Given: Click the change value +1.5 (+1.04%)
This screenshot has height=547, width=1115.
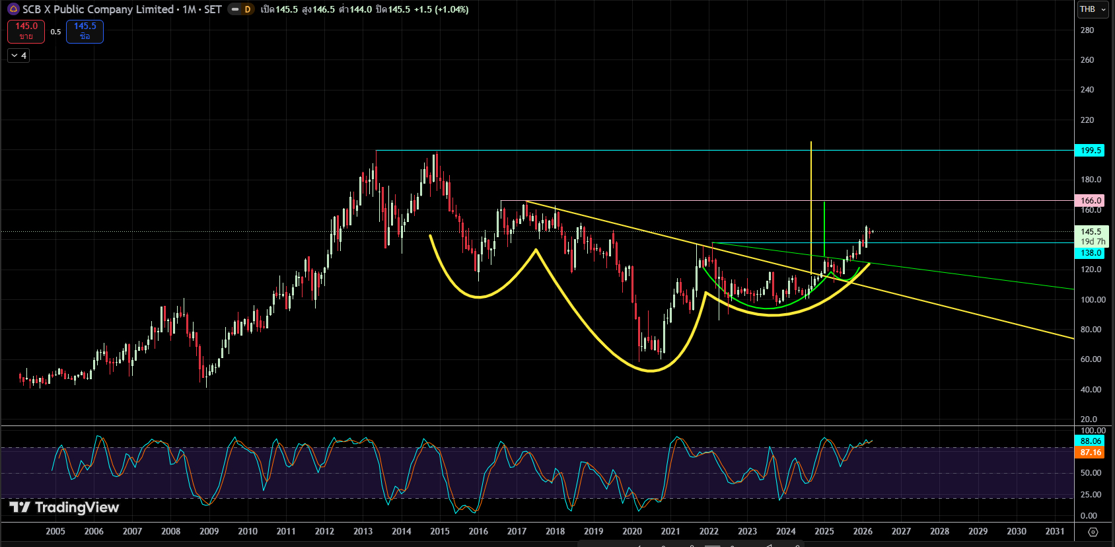Looking at the screenshot, I should [441, 9].
